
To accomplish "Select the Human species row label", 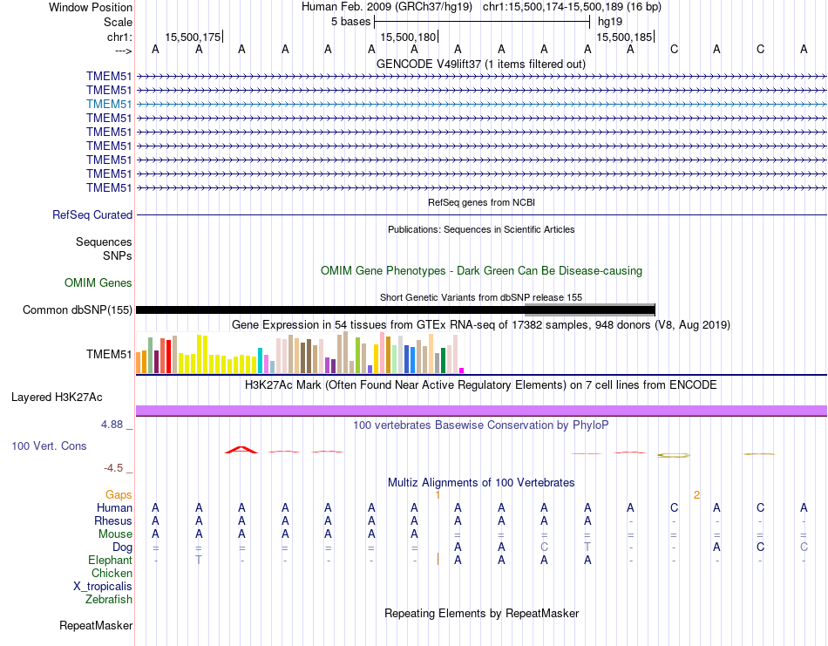I will point(114,508).
